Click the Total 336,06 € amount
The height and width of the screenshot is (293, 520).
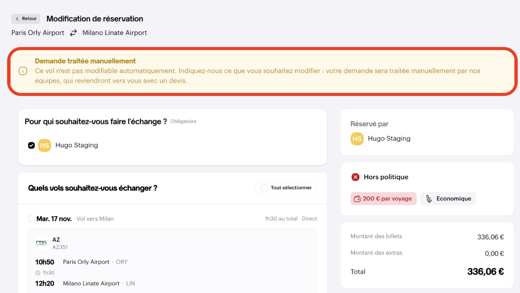(x=485, y=272)
